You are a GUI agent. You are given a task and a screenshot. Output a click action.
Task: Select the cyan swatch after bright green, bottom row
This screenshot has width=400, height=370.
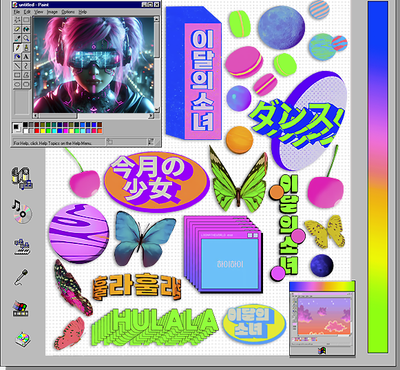tap(54, 131)
